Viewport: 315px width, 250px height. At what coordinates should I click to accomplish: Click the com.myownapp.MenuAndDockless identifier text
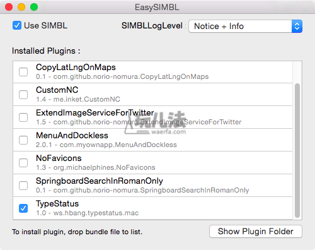coord(118,145)
